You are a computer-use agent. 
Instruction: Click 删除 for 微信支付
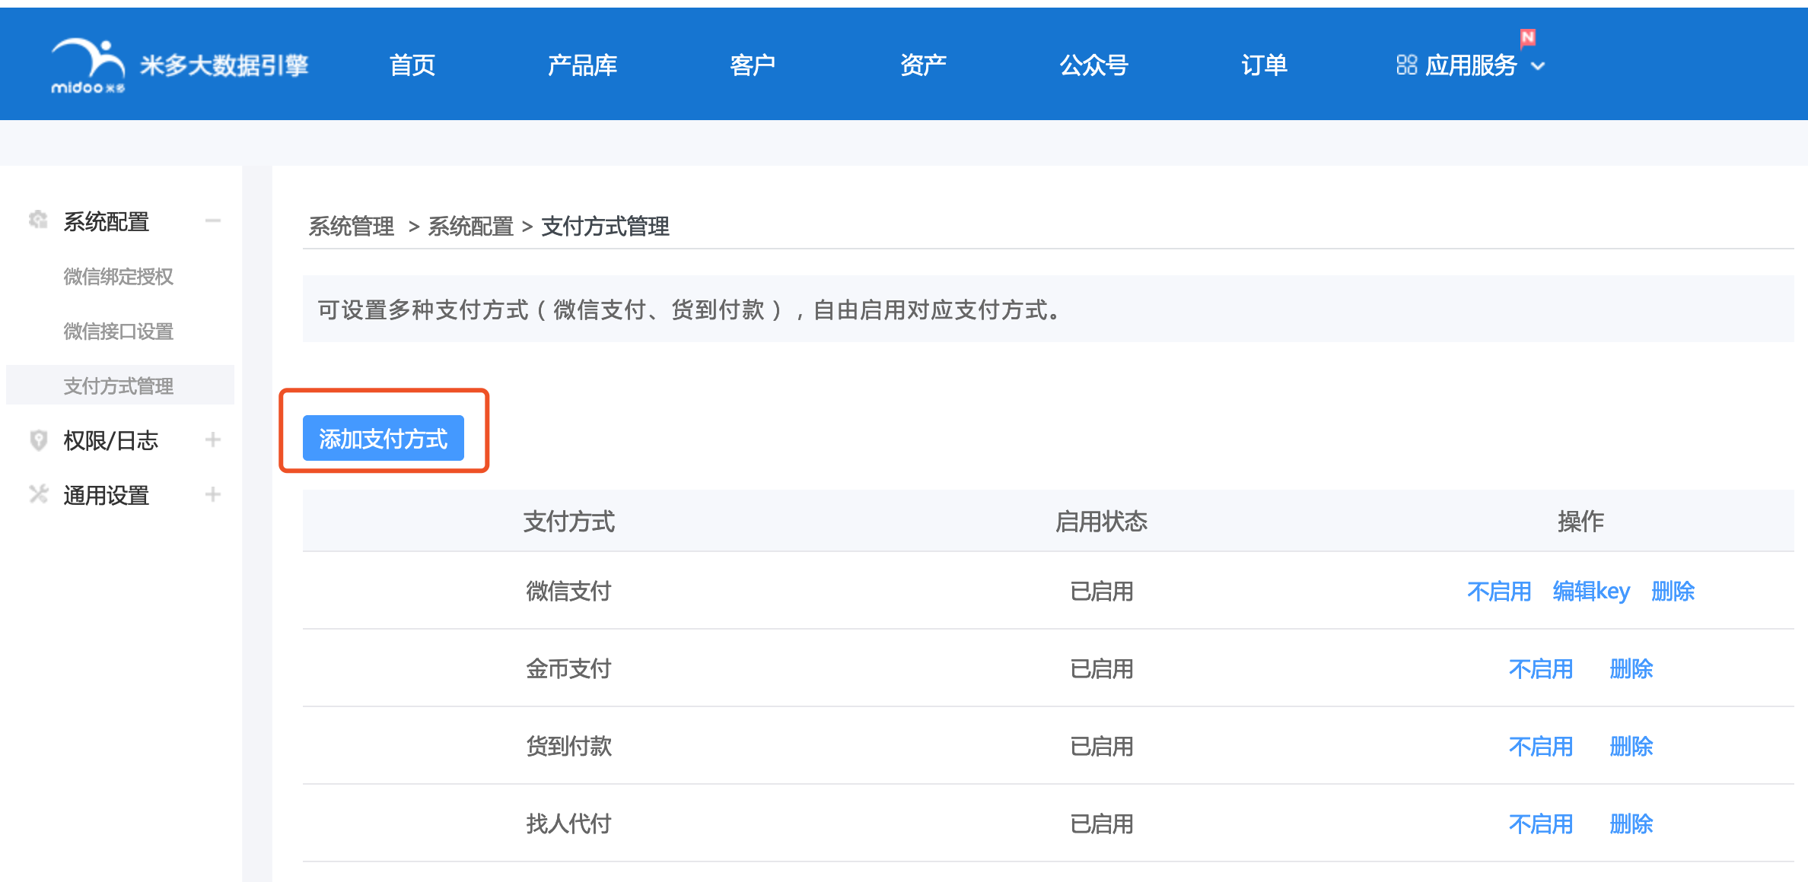pyautogui.click(x=1673, y=591)
